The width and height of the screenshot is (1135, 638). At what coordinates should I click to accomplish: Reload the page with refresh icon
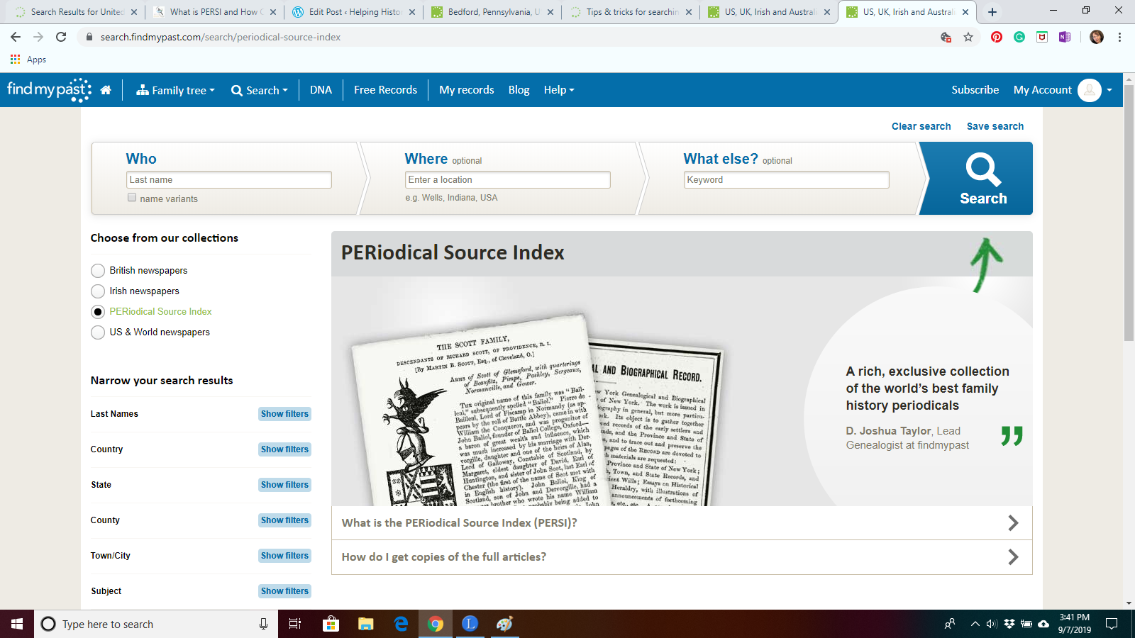click(x=61, y=37)
